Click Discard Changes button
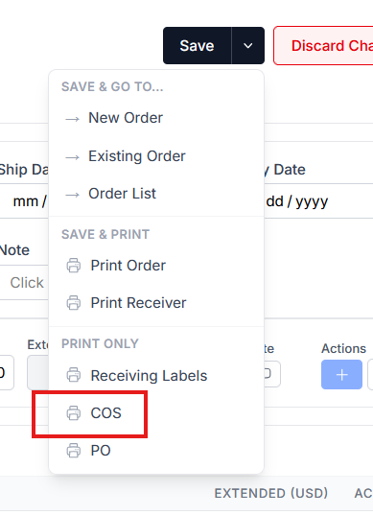Viewport: 373px width, 515px height. tap(323, 46)
